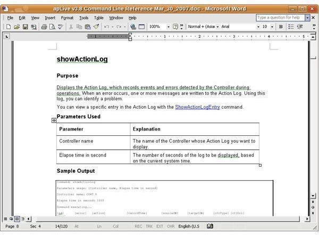Viewport: 319px width, 235px height.
Task: Open the Arial font dropdown
Action: [x=258, y=27]
